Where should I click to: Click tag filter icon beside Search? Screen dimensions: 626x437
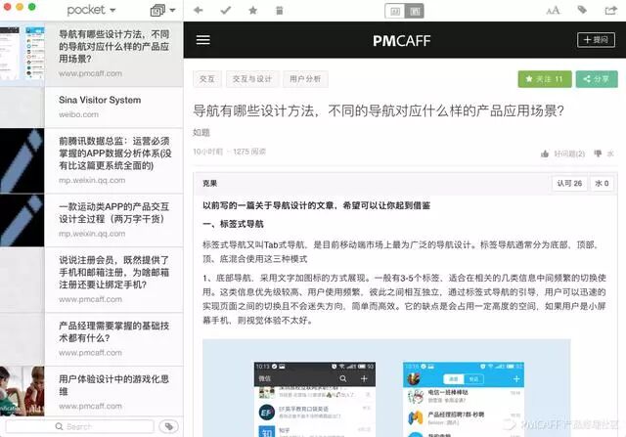tap(169, 426)
